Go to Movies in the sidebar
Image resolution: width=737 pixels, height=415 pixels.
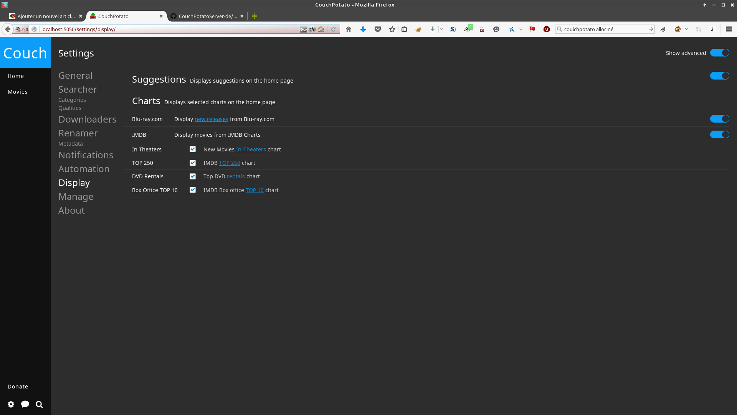coord(18,92)
